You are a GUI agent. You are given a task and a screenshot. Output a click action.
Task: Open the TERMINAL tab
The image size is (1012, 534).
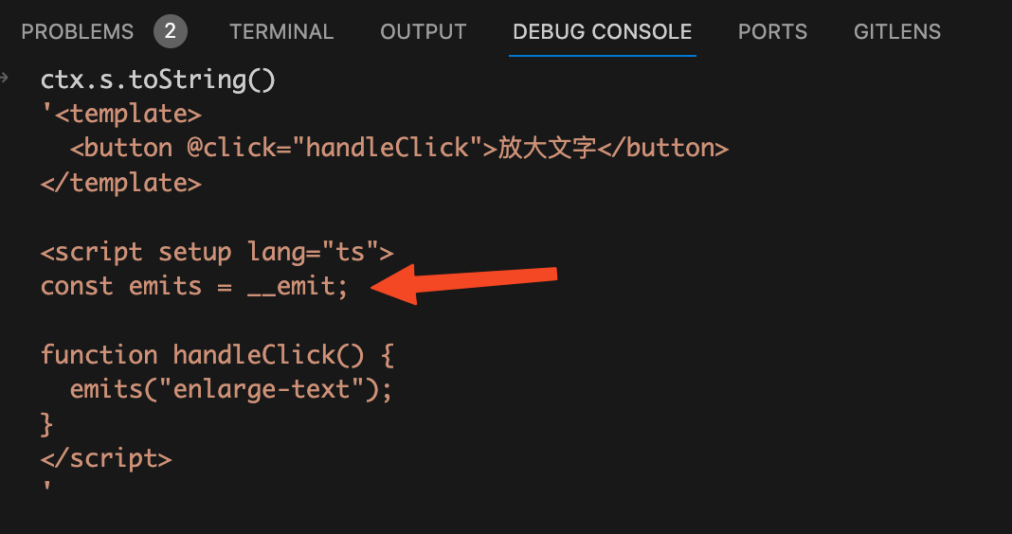(x=281, y=31)
